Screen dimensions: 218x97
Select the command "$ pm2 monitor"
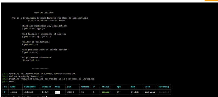(x=30, y=45)
